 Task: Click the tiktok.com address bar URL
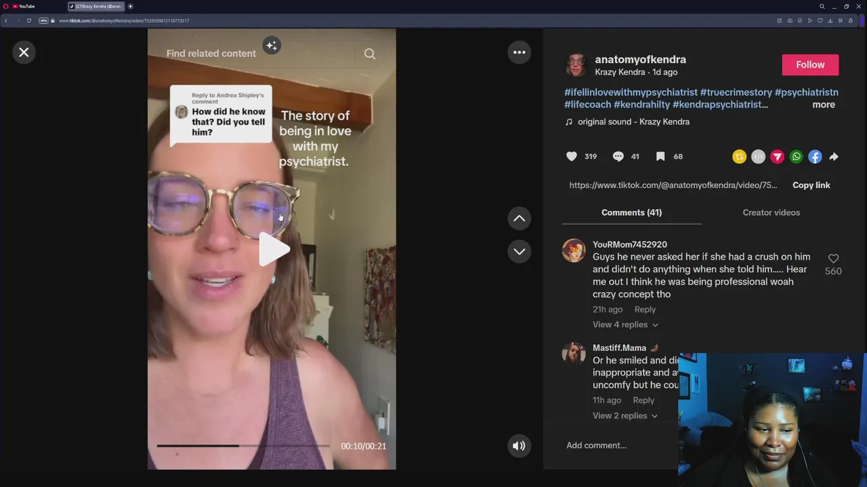pos(124,20)
